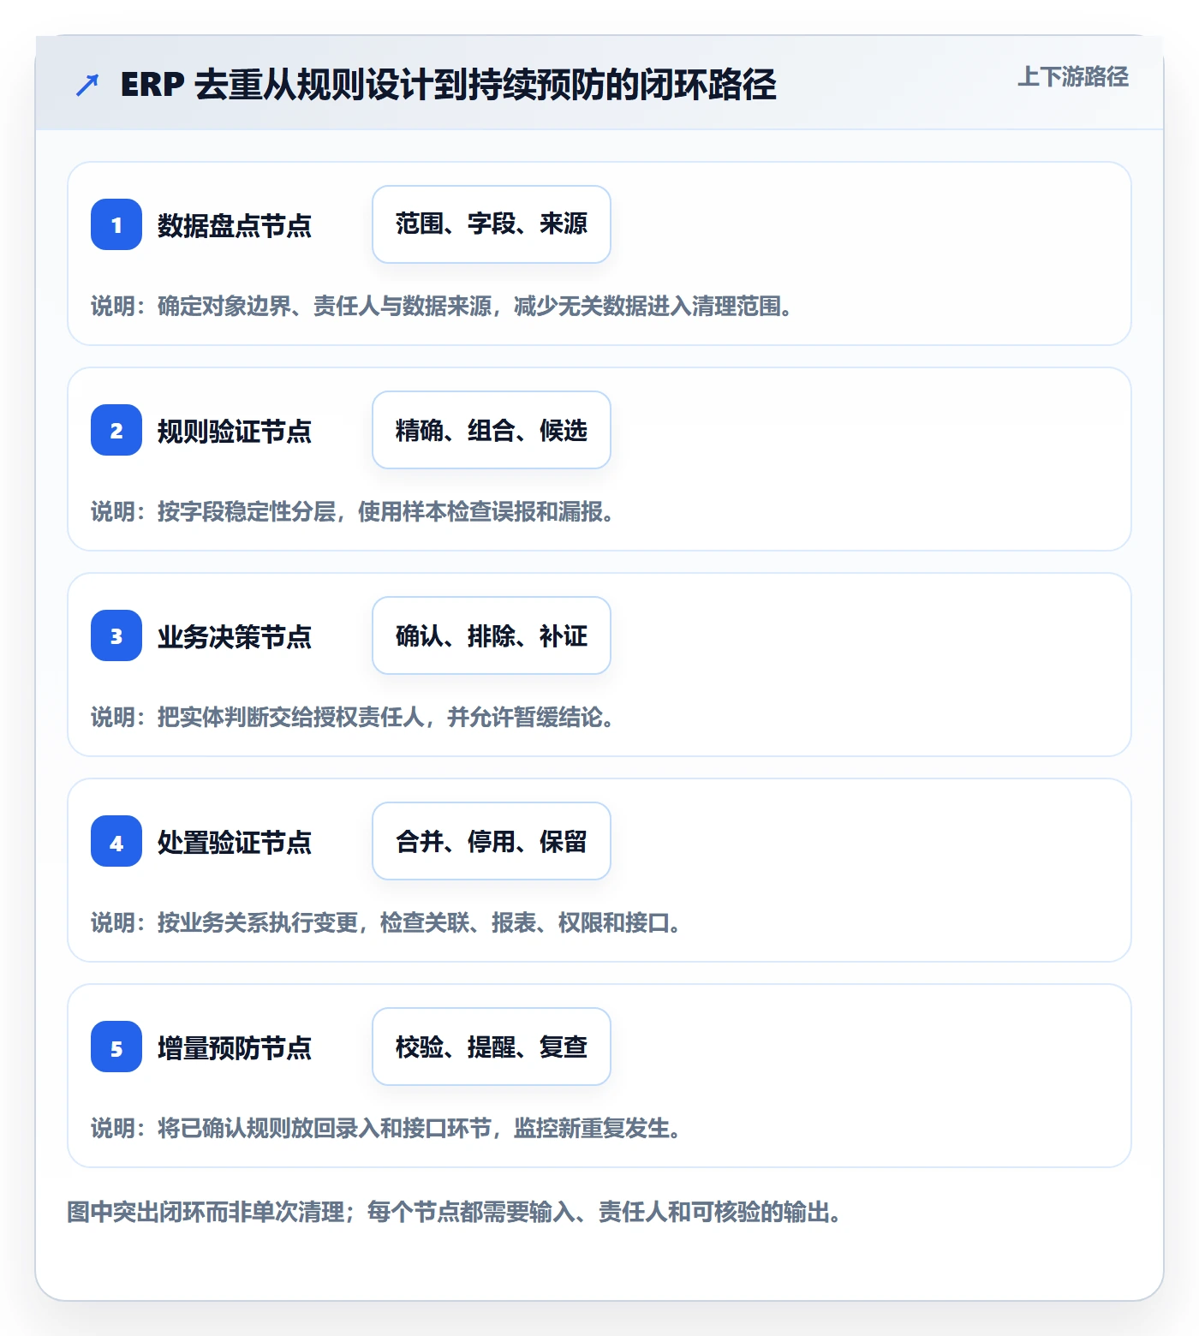This screenshot has width=1199, height=1336.
Task: Click the description starting 说明：把实体判断交给授权责任人
Action: point(352,717)
